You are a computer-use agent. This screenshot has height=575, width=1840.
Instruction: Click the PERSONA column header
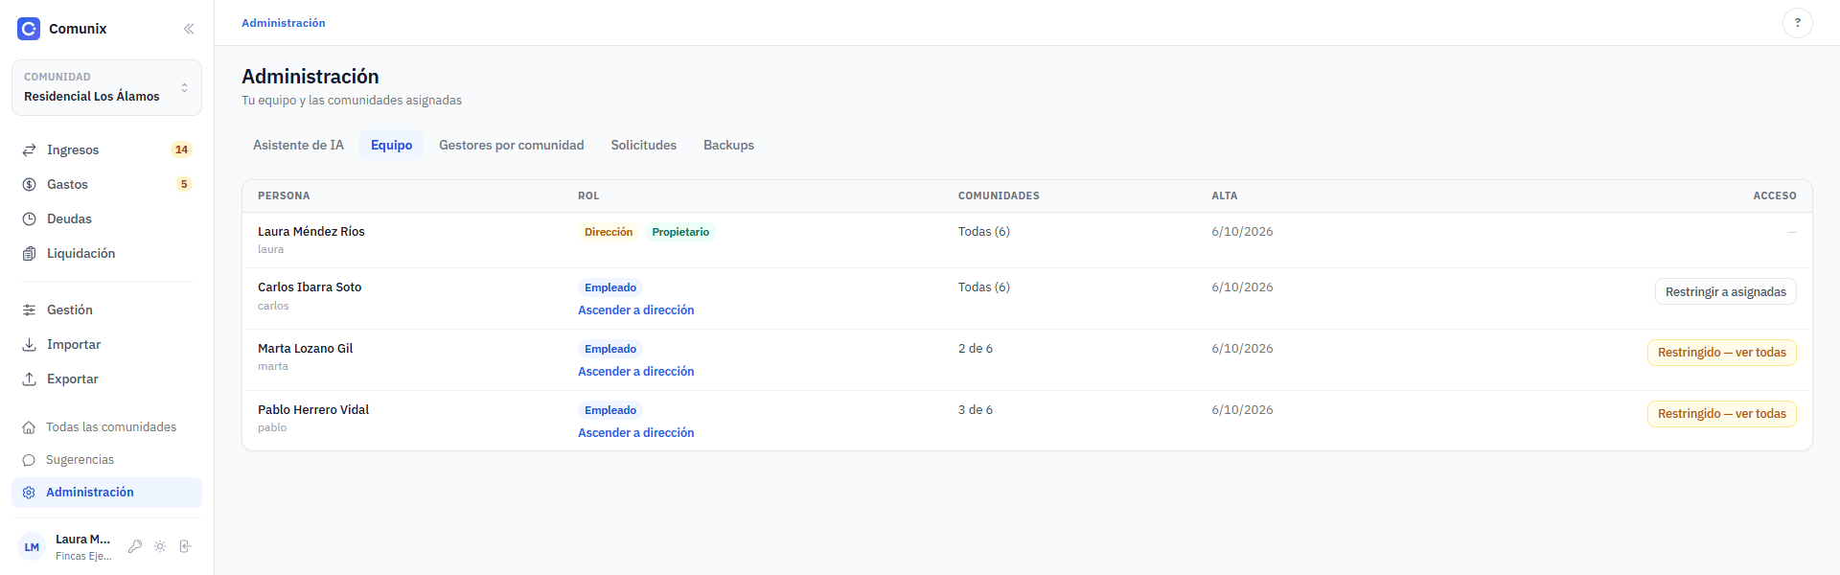click(x=284, y=195)
